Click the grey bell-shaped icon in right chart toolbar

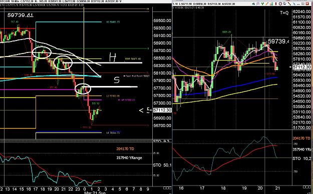pos(284,3)
